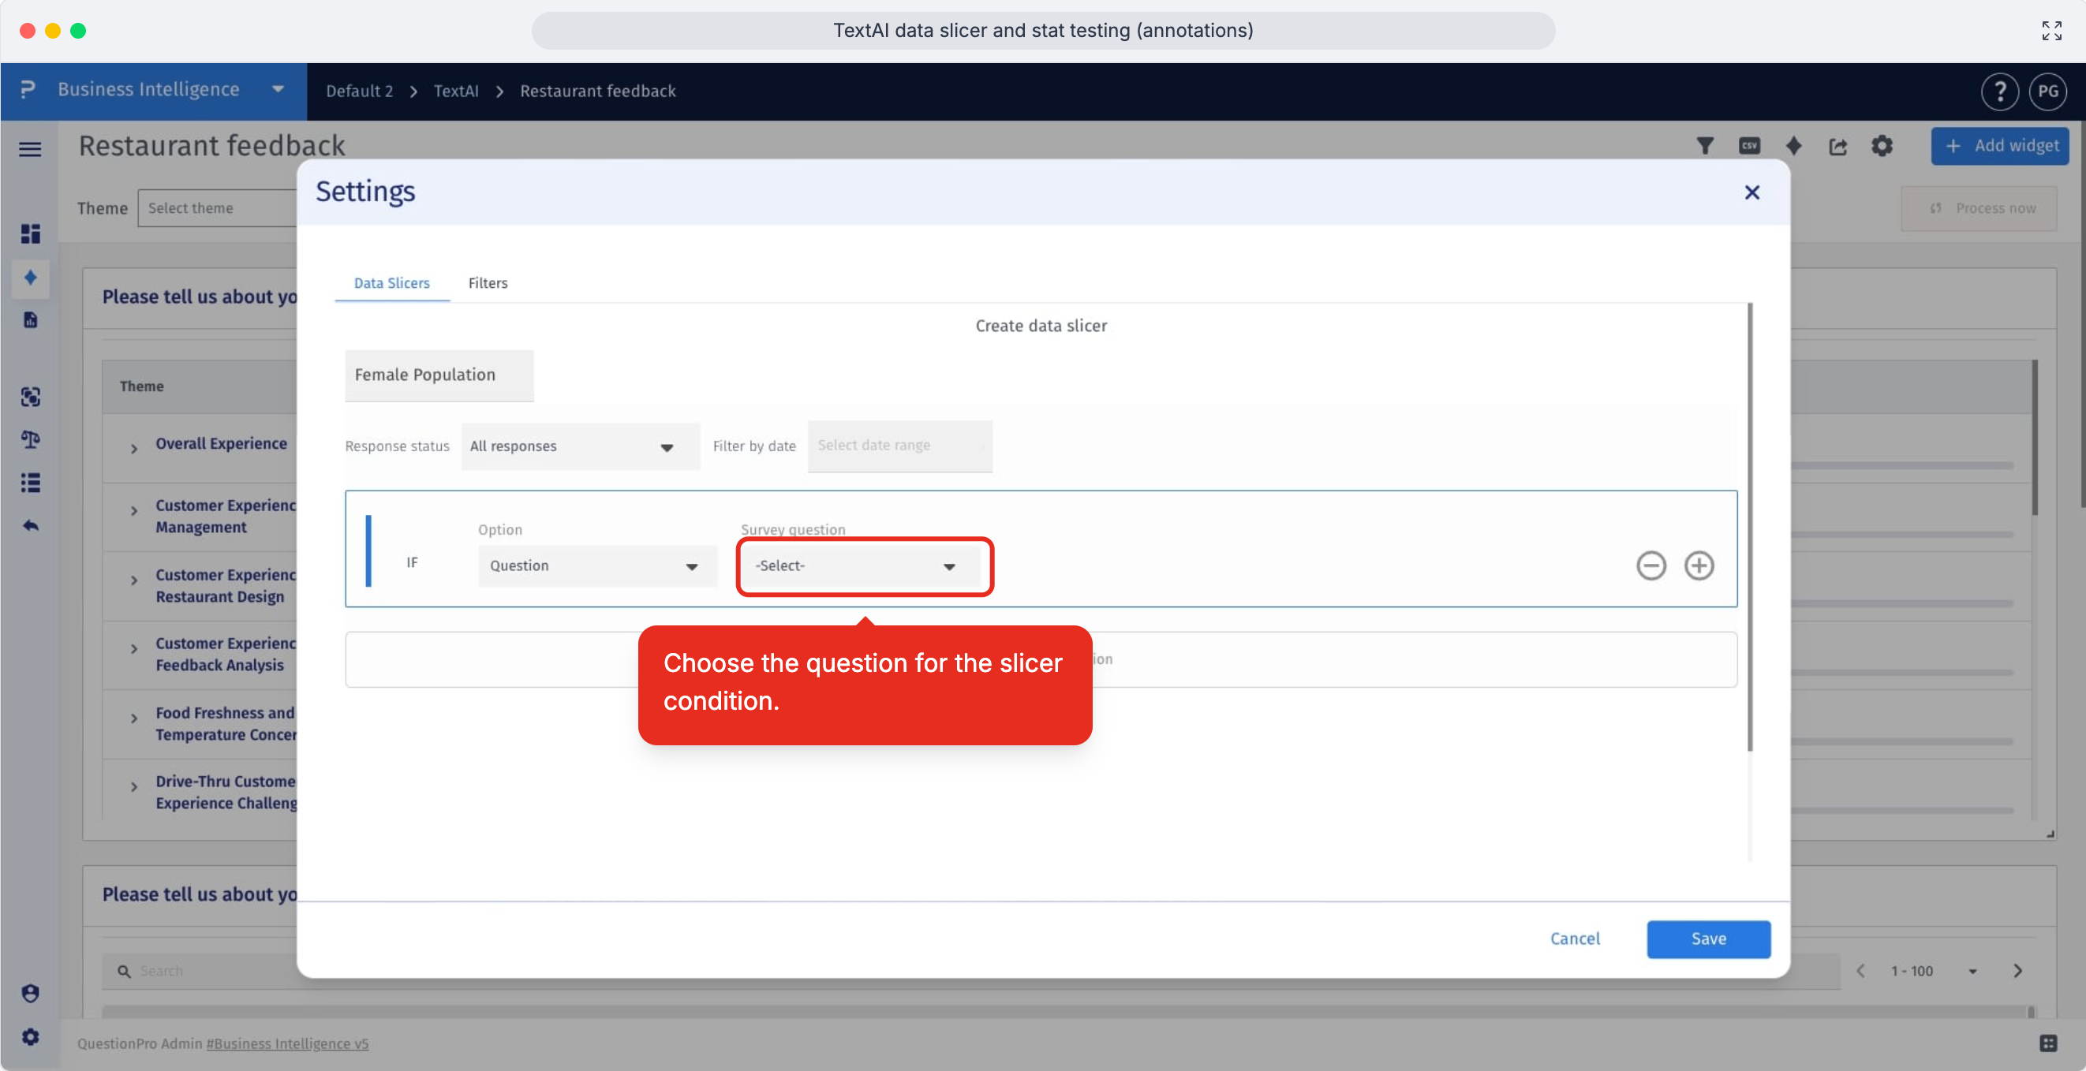Switch to the Data Slicers tab
The width and height of the screenshot is (2086, 1071).
tap(392, 282)
